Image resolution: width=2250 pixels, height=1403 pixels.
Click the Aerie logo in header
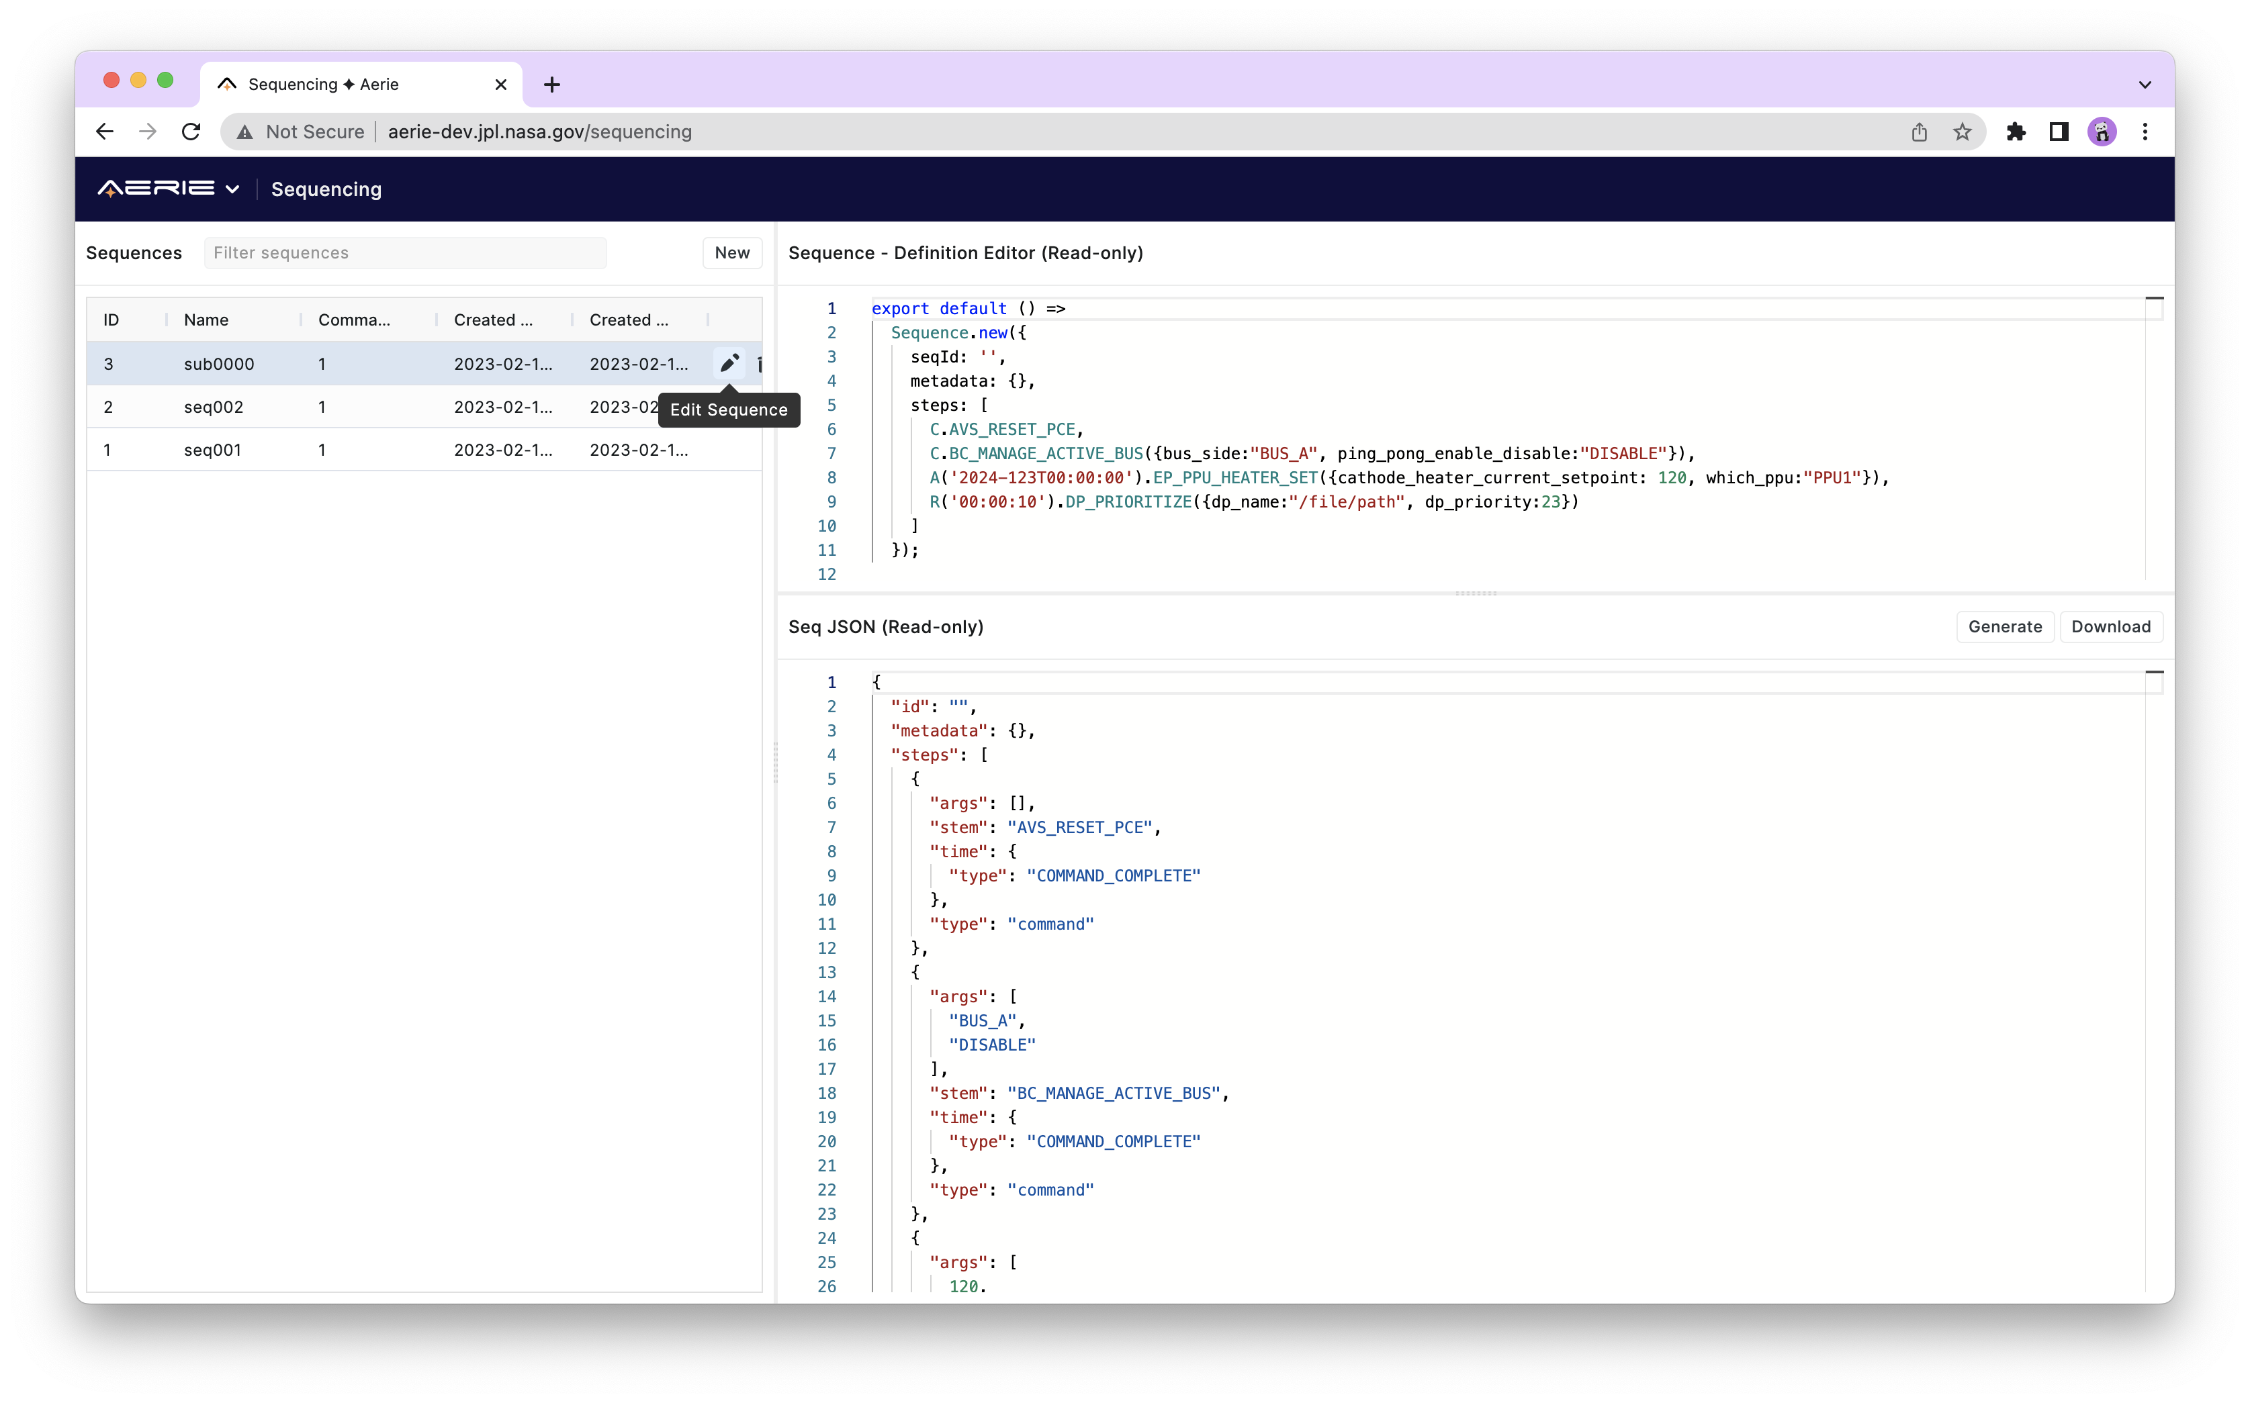[x=156, y=189]
